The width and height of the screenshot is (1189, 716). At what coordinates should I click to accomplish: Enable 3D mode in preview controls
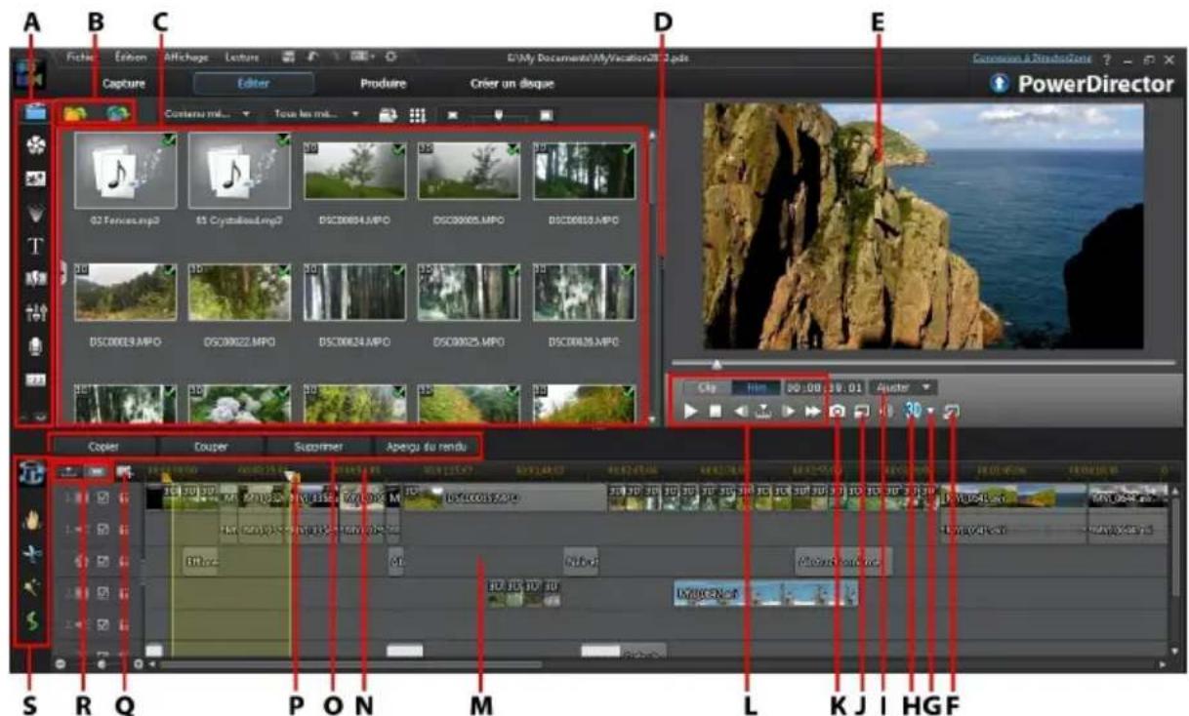point(912,412)
